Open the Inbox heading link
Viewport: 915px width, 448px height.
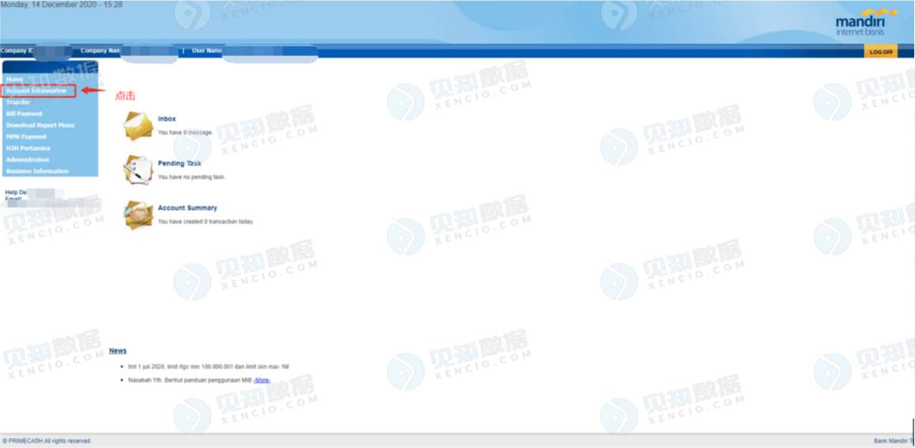[167, 119]
